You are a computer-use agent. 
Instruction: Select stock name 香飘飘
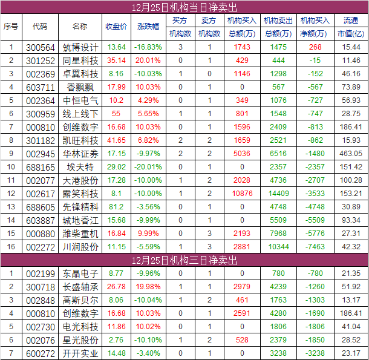click(x=80, y=87)
